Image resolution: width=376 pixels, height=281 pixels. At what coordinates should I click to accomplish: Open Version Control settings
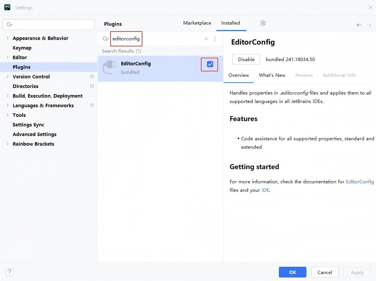31,76
